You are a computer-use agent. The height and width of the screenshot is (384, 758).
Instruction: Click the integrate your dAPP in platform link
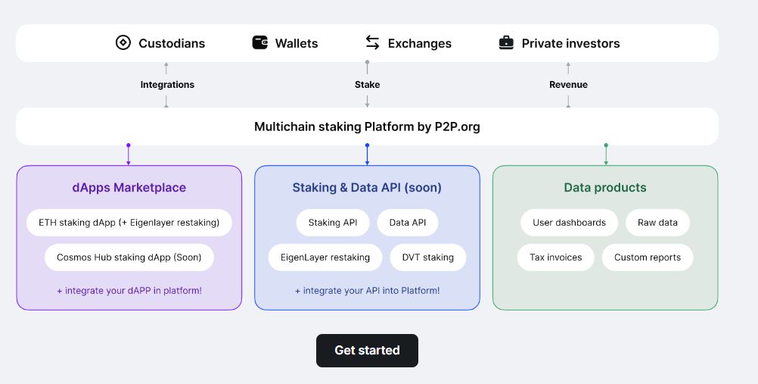click(x=129, y=291)
